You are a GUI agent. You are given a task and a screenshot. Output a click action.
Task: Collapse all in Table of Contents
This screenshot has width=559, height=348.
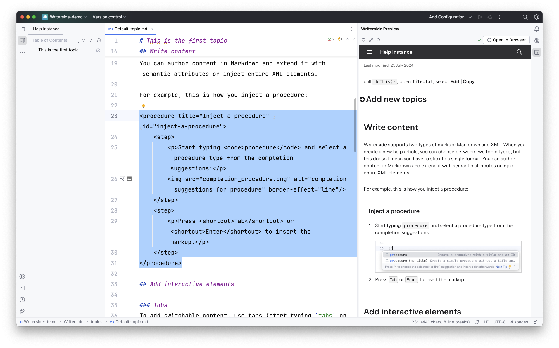point(91,40)
